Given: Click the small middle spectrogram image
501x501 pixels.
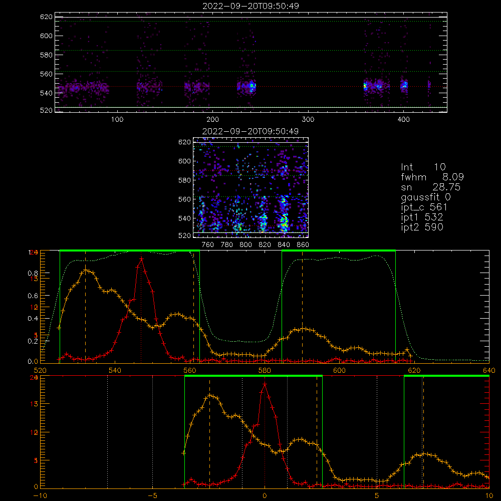Looking at the screenshot, I should [x=250, y=187].
